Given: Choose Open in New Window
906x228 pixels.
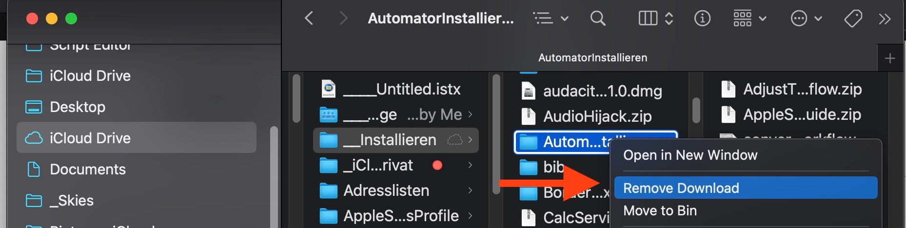Looking at the screenshot, I should coord(690,155).
